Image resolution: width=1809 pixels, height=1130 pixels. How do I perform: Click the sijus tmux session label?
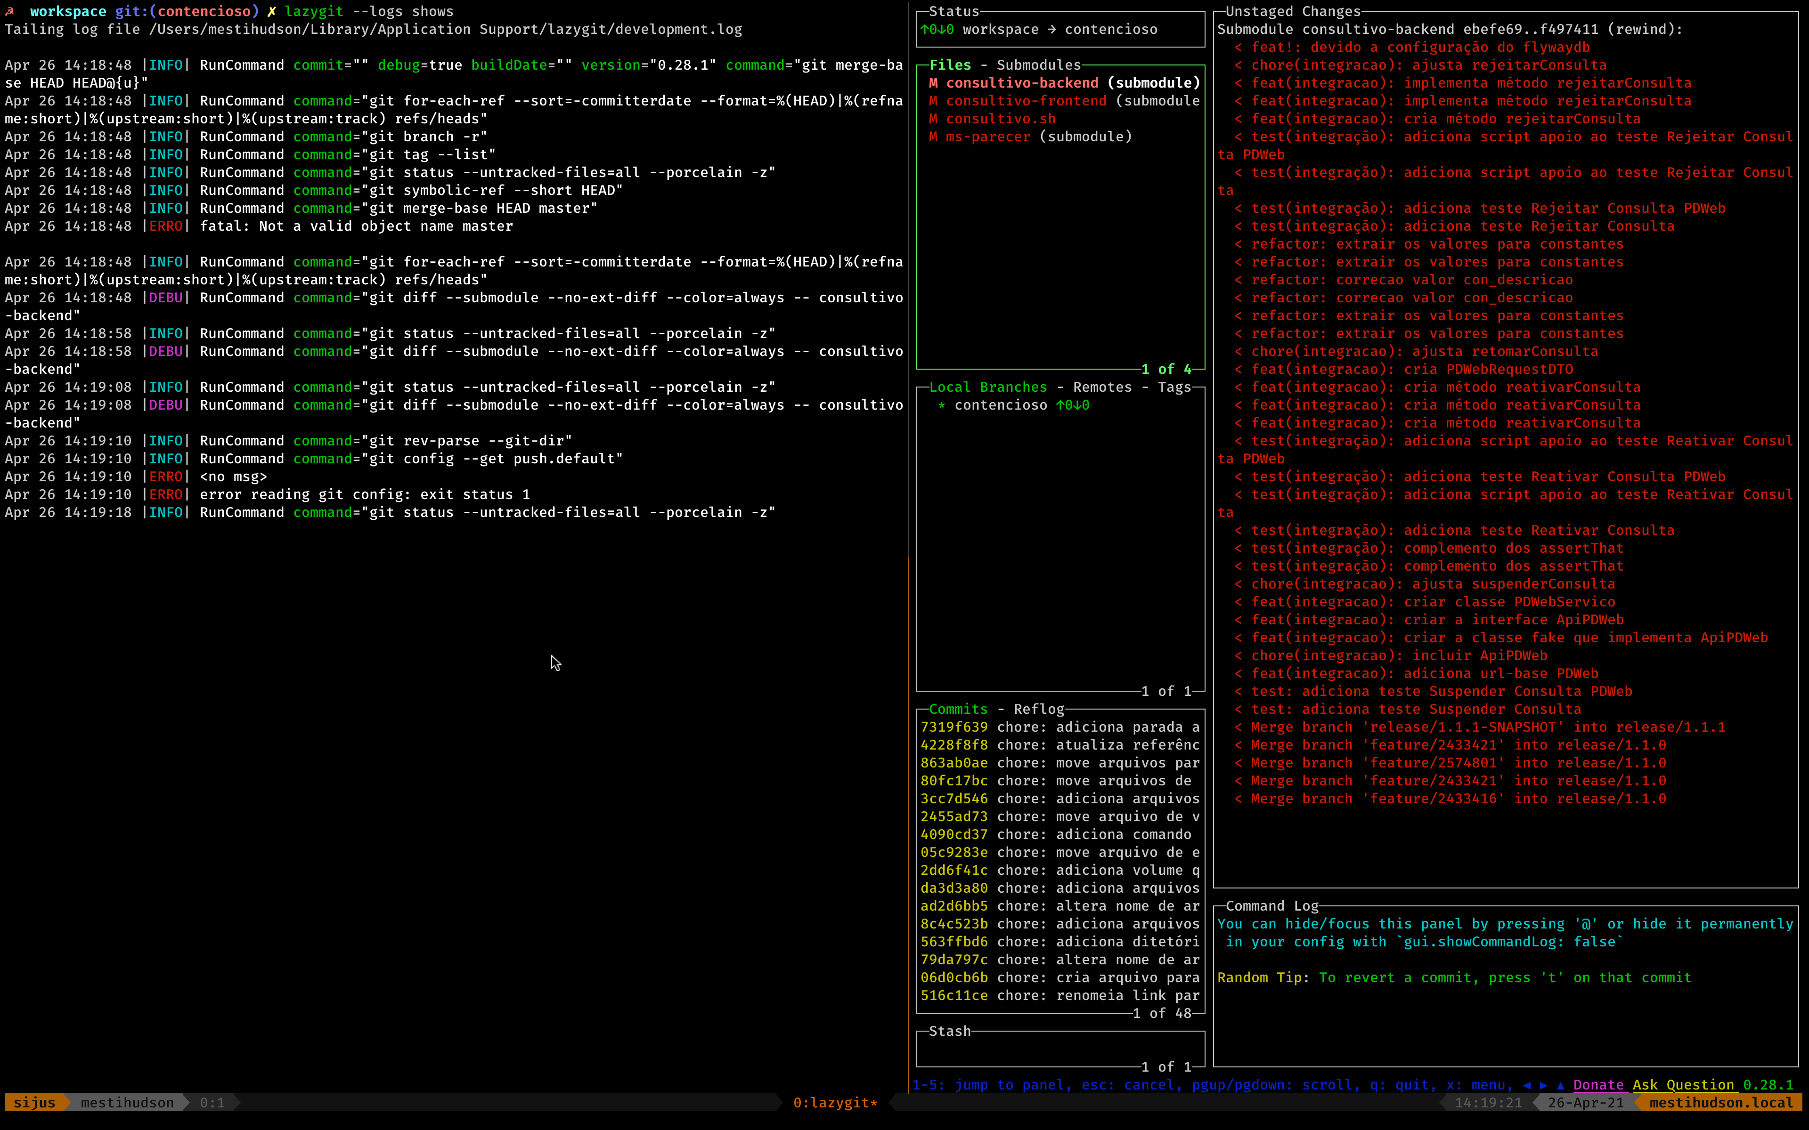coord(33,1102)
